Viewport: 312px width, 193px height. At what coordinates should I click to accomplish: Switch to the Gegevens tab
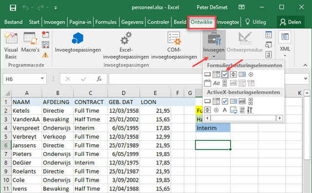pos(132,22)
